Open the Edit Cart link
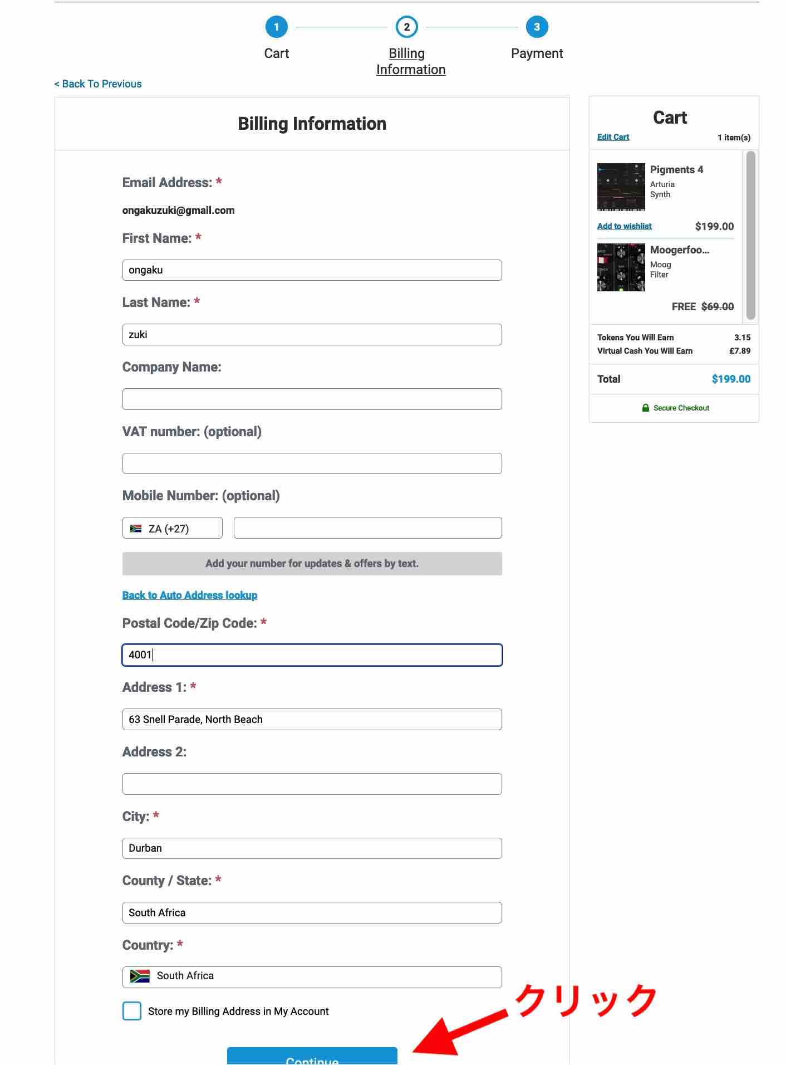Image resolution: width=786 pixels, height=1065 pixels. 613,137
